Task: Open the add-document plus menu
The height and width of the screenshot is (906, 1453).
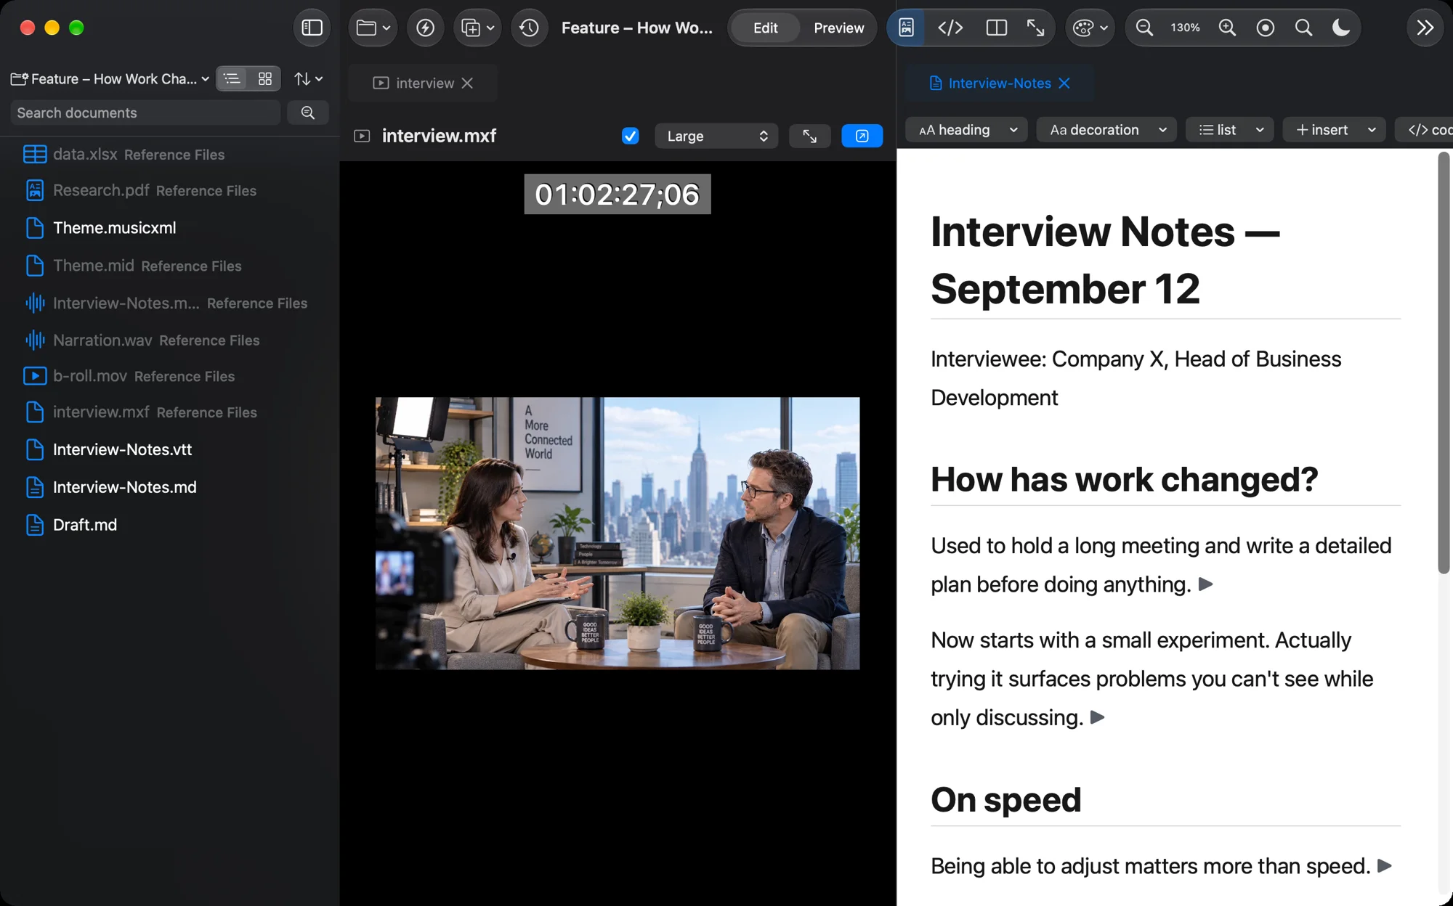Action: [477, 28]
